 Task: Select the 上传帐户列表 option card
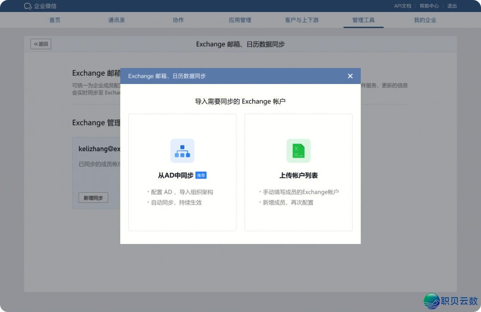[x=298, y=172]
